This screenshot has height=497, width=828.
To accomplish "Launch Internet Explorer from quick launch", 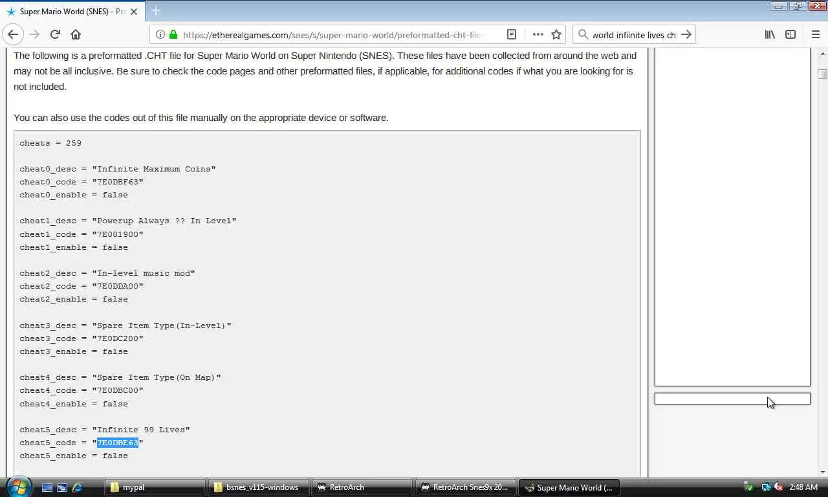I will pyautogui.click(x=77, y=487).
